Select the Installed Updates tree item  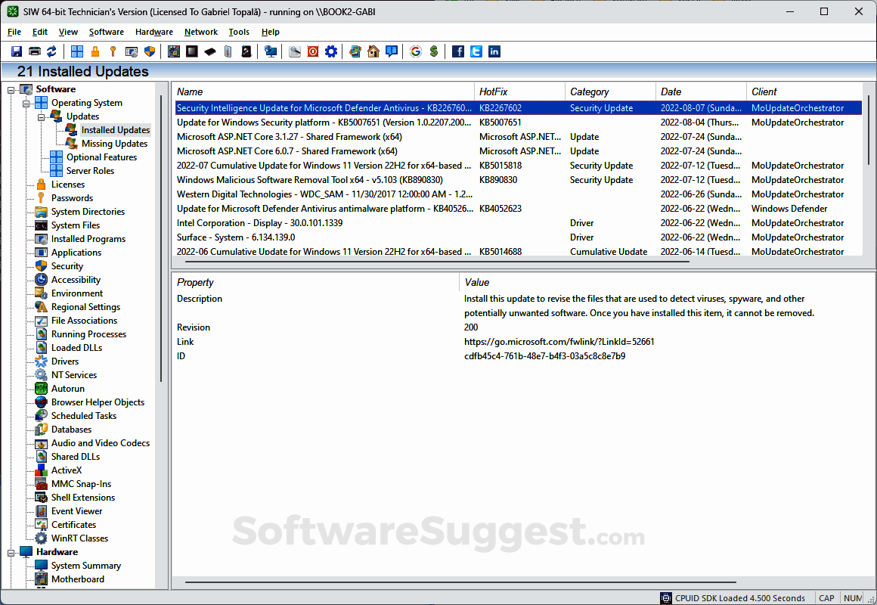(x=115, y=129)
